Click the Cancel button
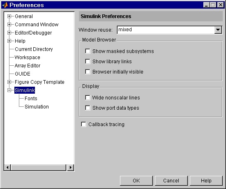This screenshot has width=226, height=189. 171,181
